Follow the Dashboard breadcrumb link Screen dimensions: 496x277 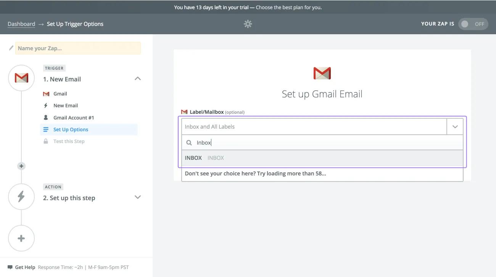[x=21, y=24]
